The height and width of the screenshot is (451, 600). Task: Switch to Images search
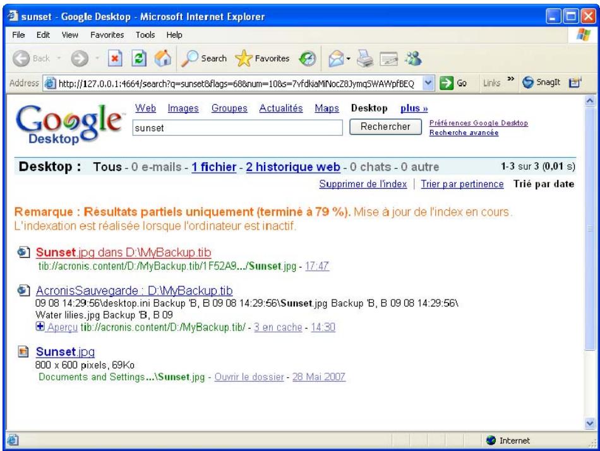point(183,108)
